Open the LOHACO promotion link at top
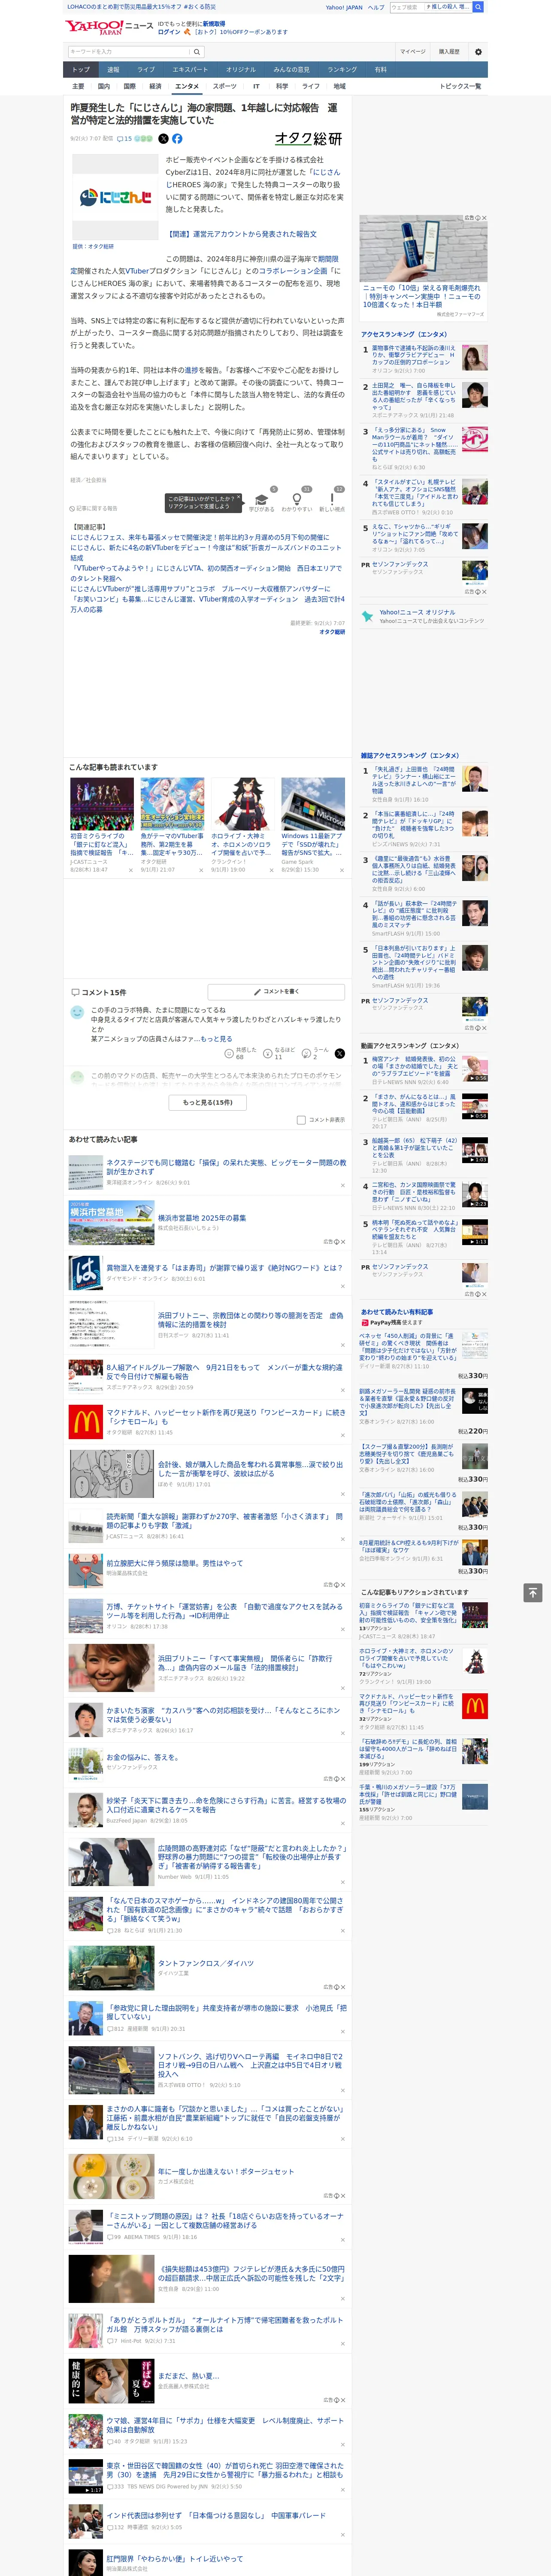The width and height of the screenshot is (551, 2576). tap(142, 7)
